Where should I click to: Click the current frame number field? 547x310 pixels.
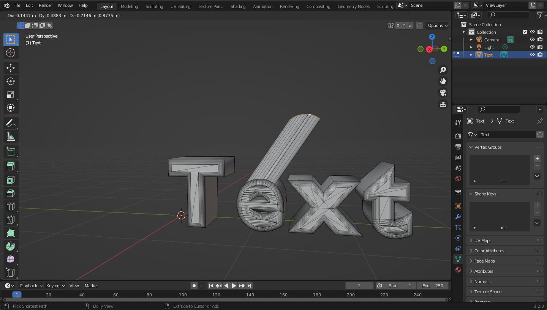pos(359,286)
